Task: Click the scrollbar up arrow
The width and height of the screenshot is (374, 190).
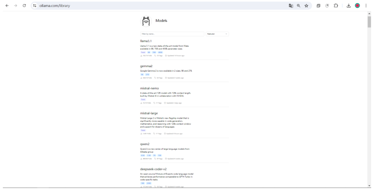Action: [369, 14]
